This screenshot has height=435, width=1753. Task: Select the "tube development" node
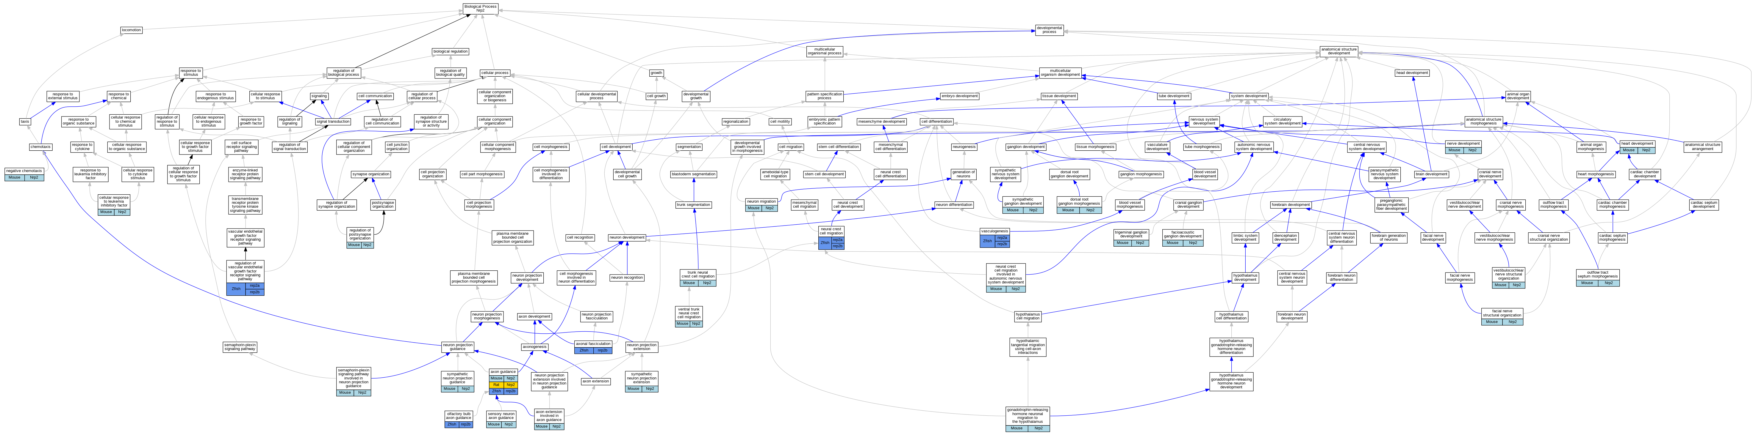click(x=1174, y=96)
